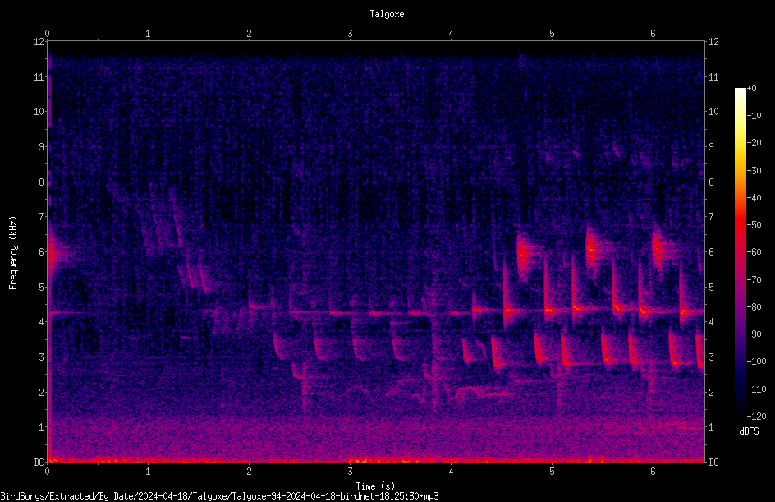Click the dBFS unit label under the color bar
The image size is (775, 502).
point(749,431)
